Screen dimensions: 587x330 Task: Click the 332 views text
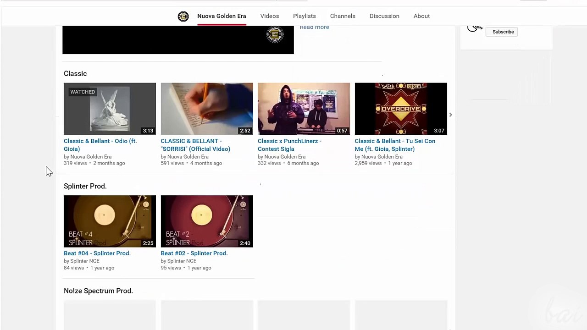pyautogui.click(x=269, y=163)
